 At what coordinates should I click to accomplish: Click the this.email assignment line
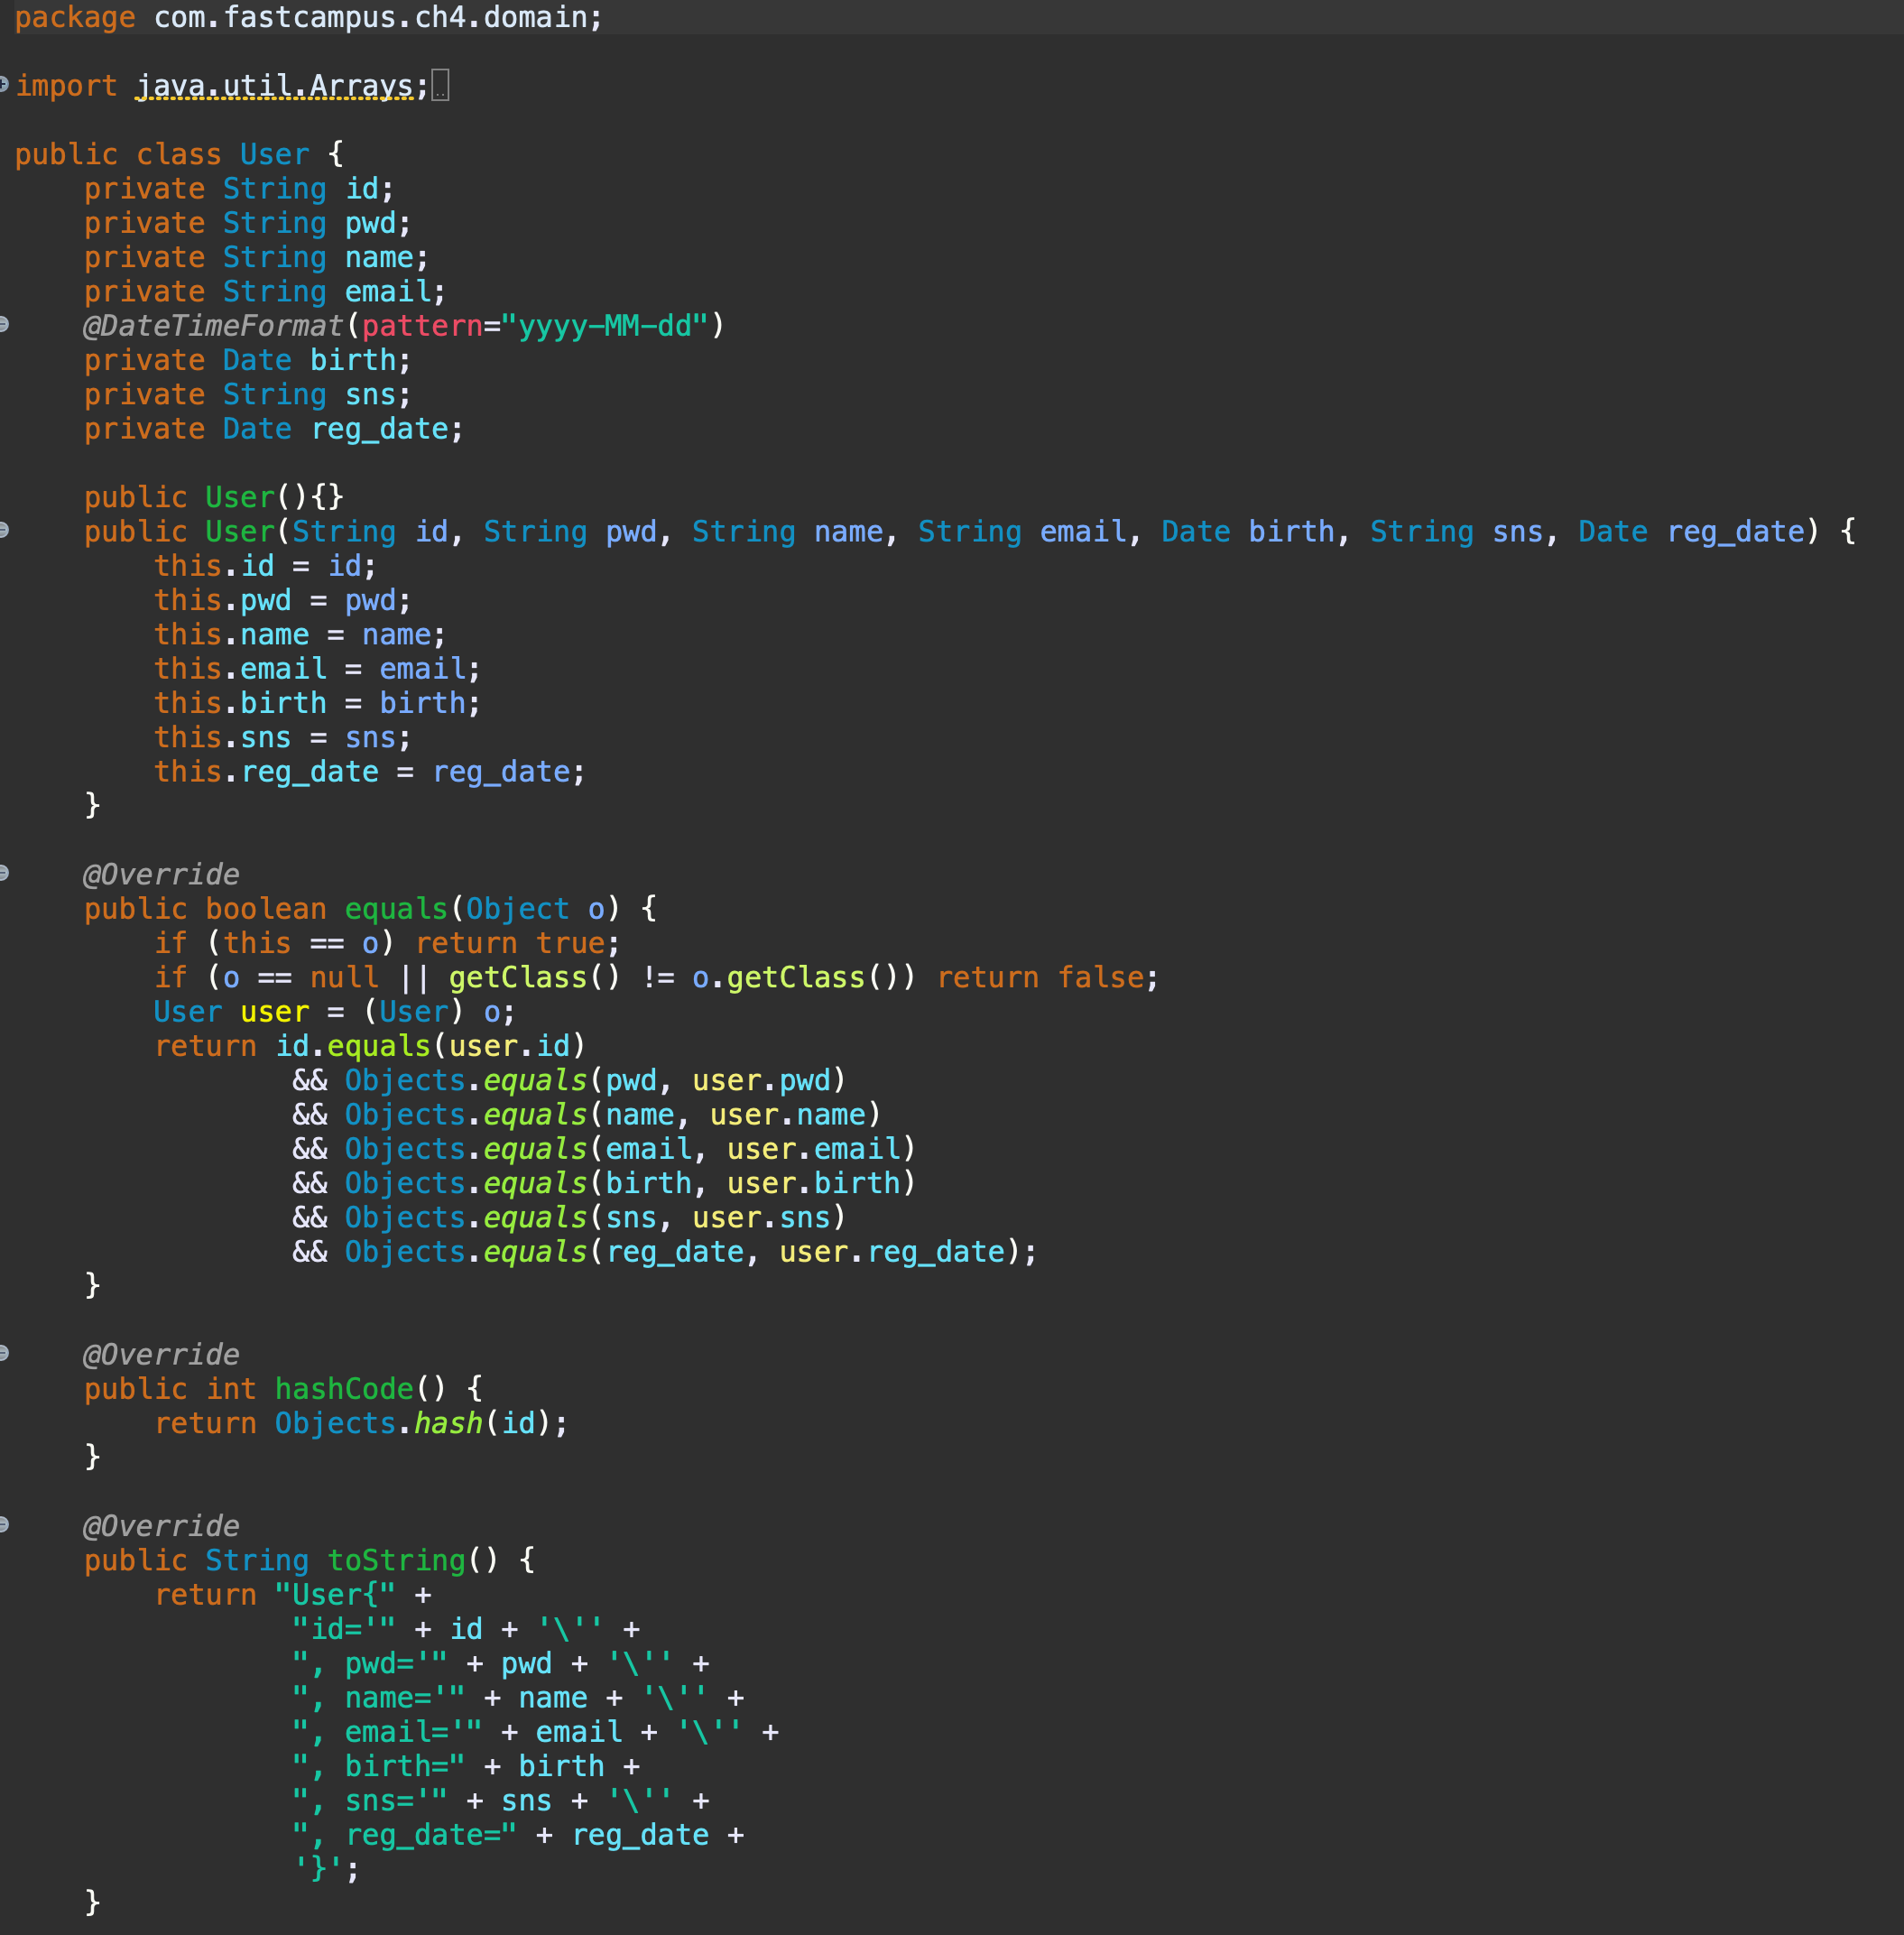click(x=316, y=669)
